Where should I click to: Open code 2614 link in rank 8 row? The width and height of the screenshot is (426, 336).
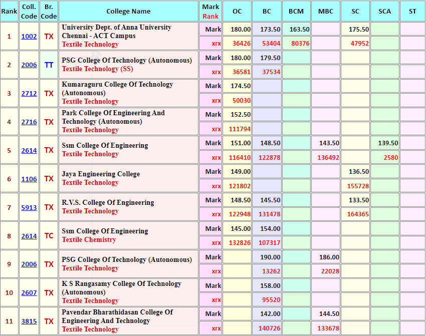coord(29,236)
